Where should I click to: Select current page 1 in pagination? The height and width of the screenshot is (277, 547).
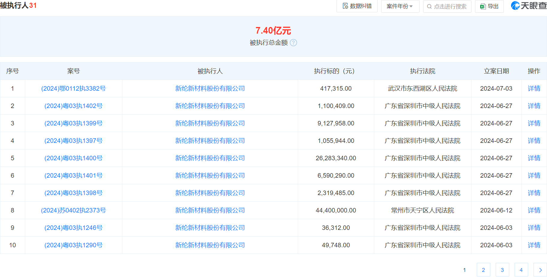tap(465, 270)
